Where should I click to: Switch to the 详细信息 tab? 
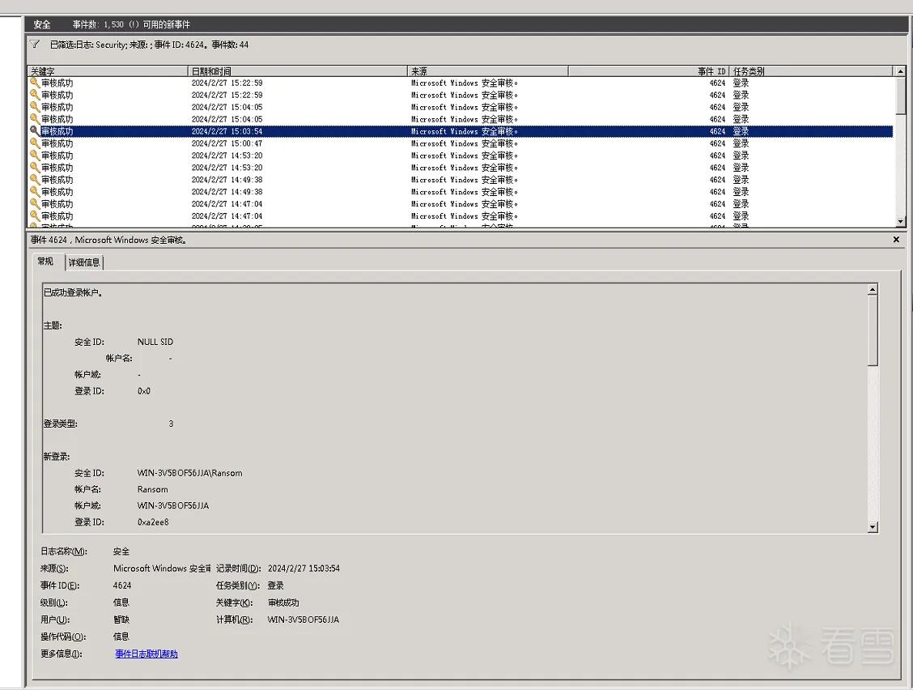[x=84, y=262]
